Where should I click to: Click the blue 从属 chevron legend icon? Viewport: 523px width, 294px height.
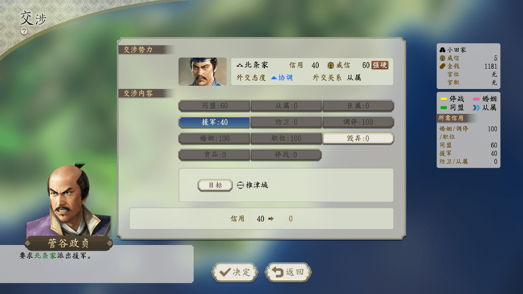coord(476,108)
